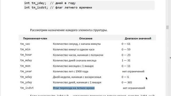
Task: Click the range value '0 — 59'
Action: (x=126, y=49)
